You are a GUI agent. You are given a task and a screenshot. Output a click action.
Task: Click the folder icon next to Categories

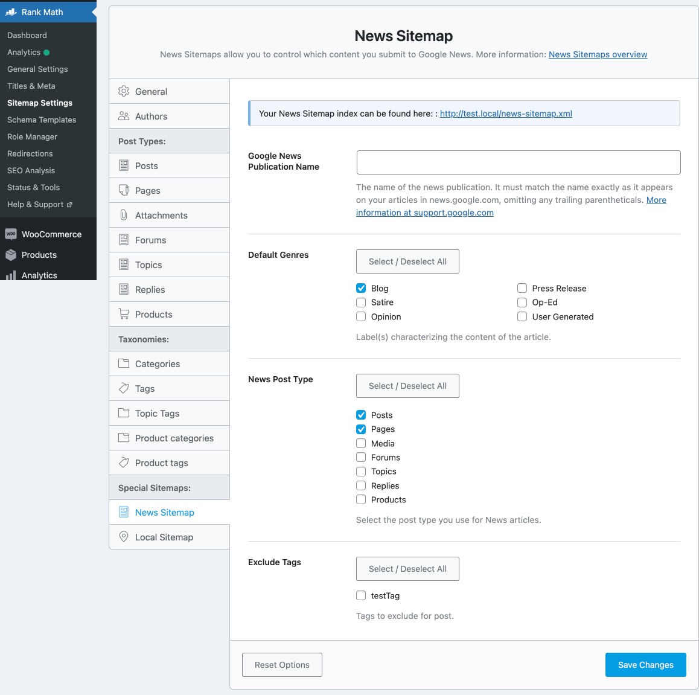(124, 364)
